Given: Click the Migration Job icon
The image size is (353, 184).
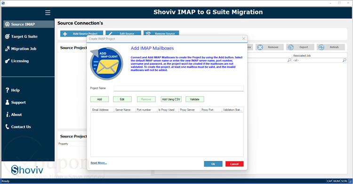Looking at the screenshot, I should pos(7,49).
